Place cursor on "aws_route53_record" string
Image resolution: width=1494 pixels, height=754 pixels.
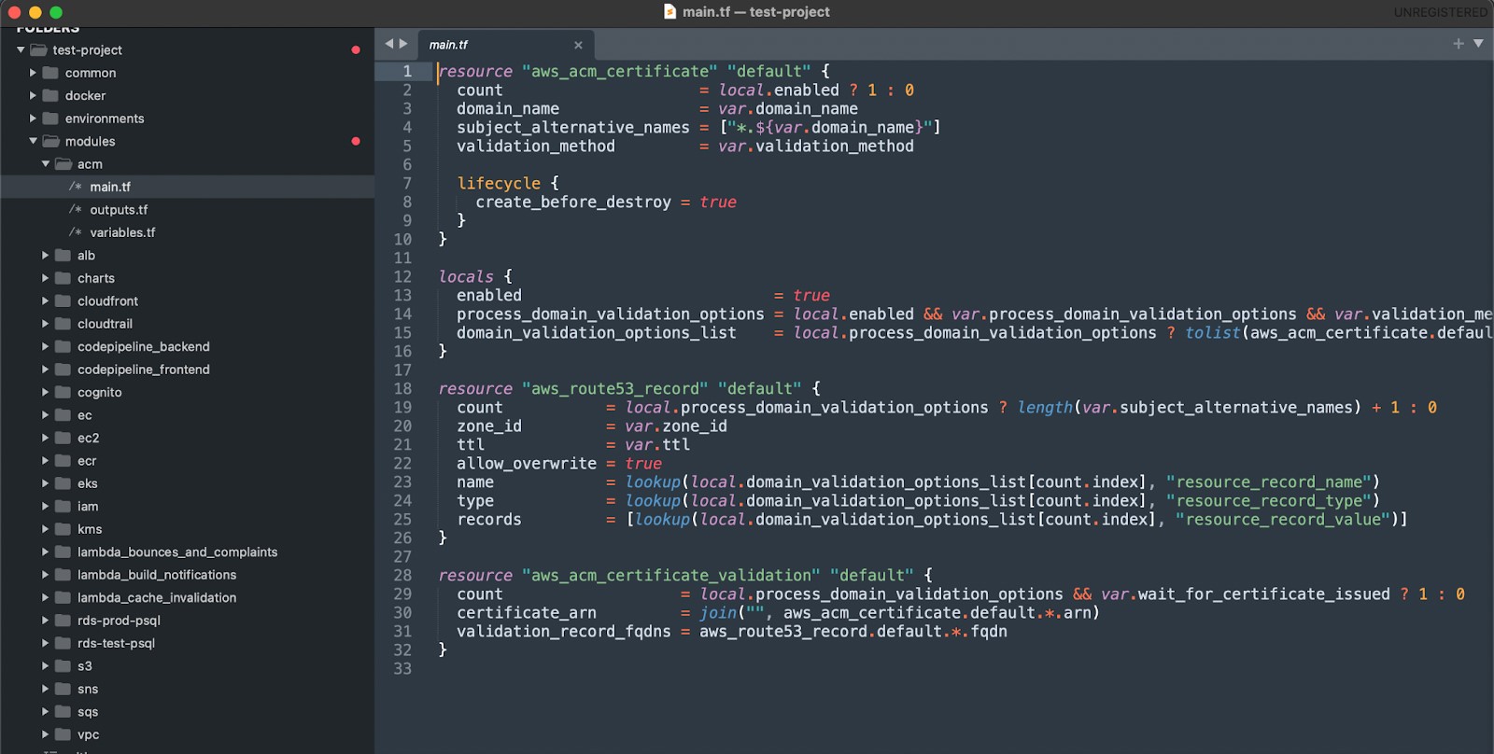coord(615,388)
